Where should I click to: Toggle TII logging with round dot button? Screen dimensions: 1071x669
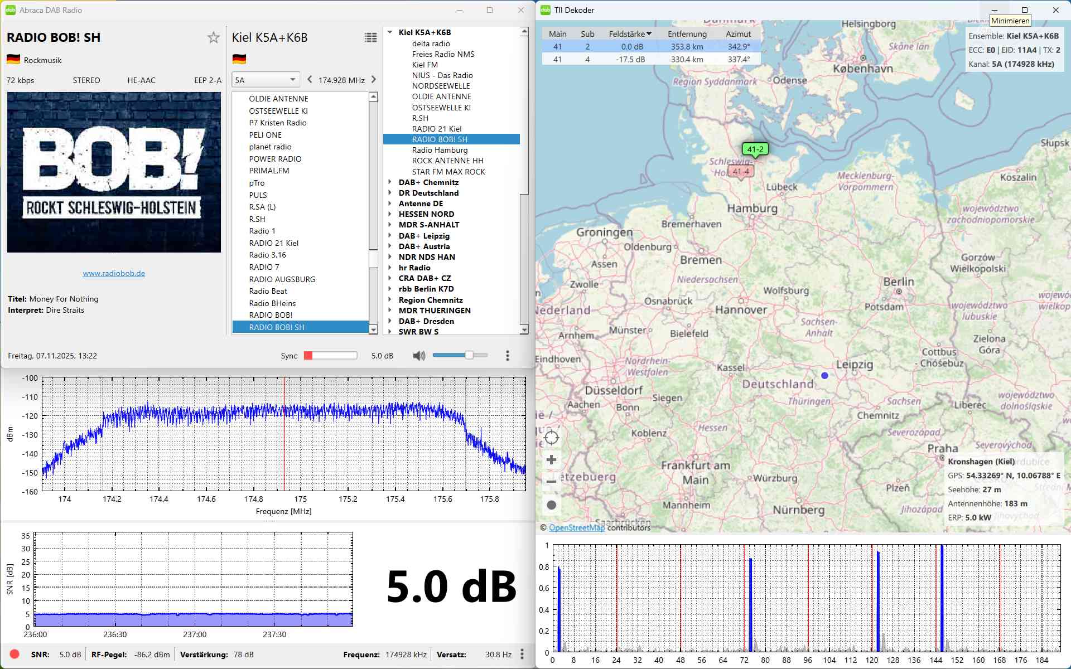point(551,505)
